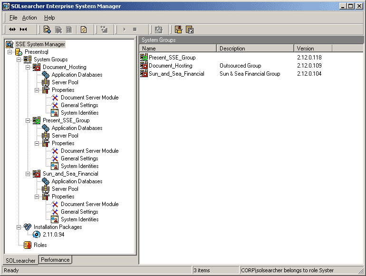Collapse the Installation Packages node
This screenshot has width=366, height=276.
19,227
